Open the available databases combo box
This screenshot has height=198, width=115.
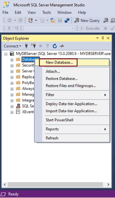pyautogui.click(x=49, y=28)
